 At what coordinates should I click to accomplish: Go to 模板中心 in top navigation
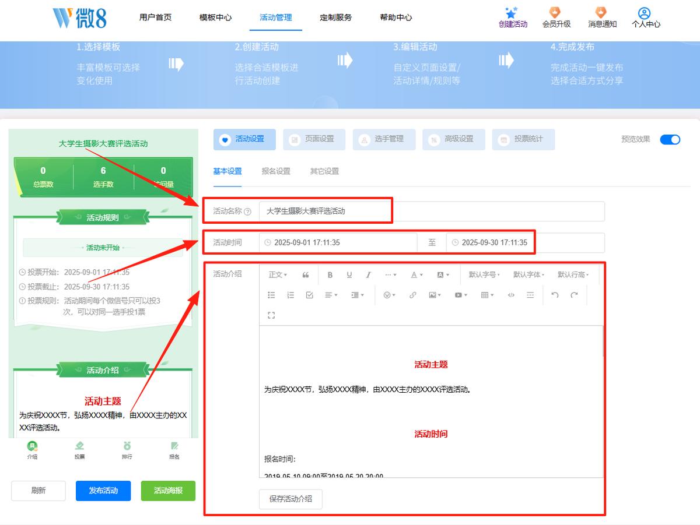[x=215, y=17]
